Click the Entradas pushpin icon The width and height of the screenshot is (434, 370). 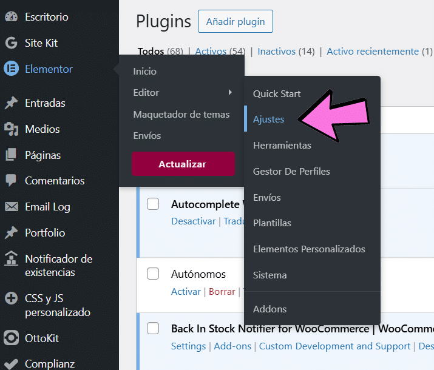11,103
